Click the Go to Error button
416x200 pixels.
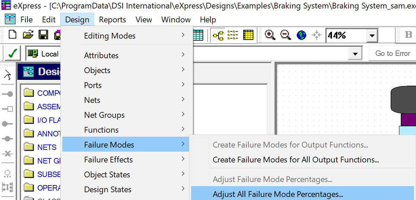[393, 53]
